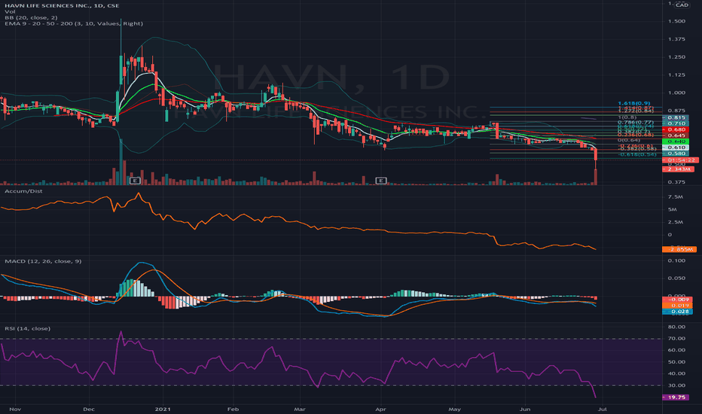Click the Jun label on the time axis
Screen dimensions: 702x414
[524, 409]
